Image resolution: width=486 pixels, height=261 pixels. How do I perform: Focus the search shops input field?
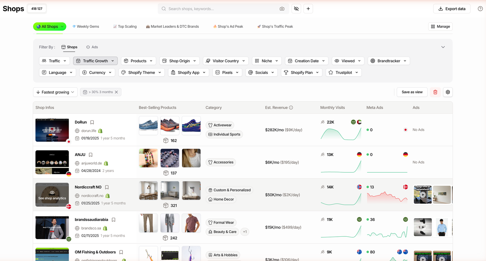tap(223, 9)
